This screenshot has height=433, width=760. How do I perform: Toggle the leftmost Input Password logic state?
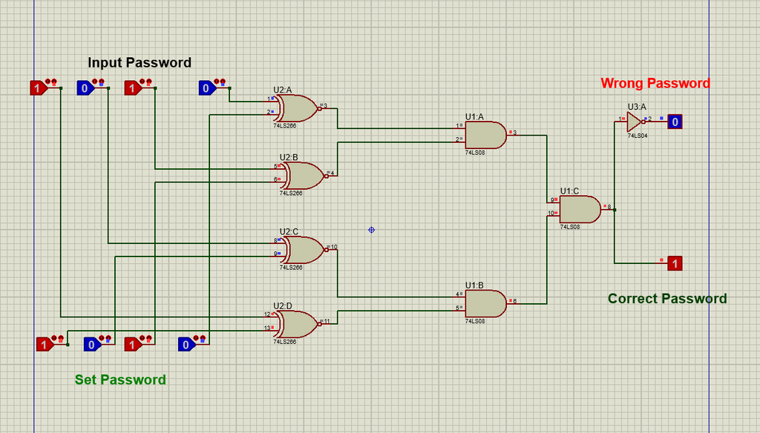39,88
